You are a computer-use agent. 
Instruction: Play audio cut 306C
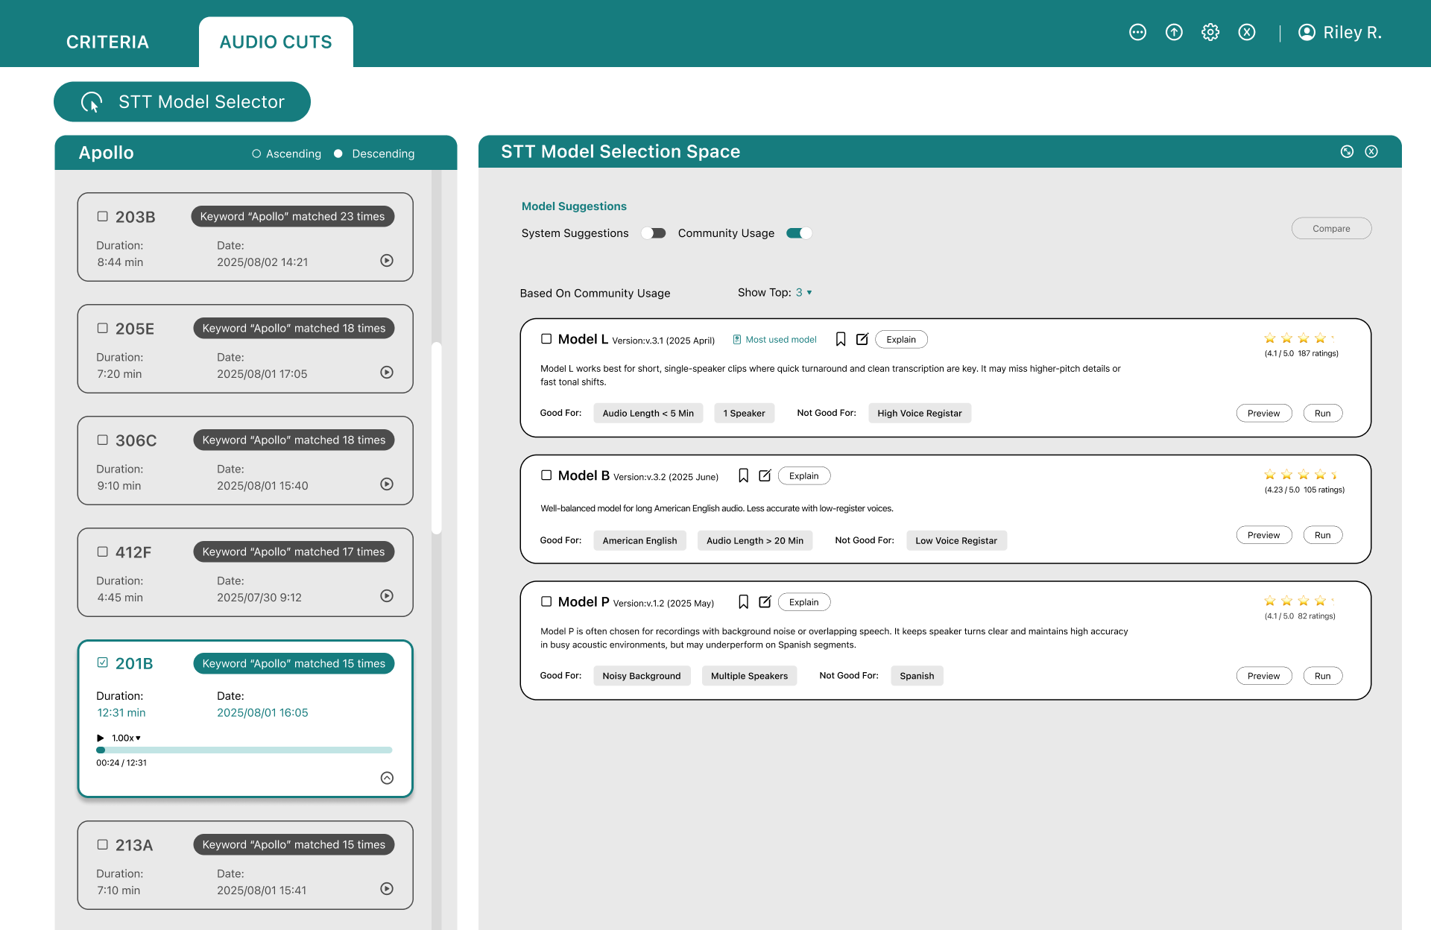pos(387,484)
